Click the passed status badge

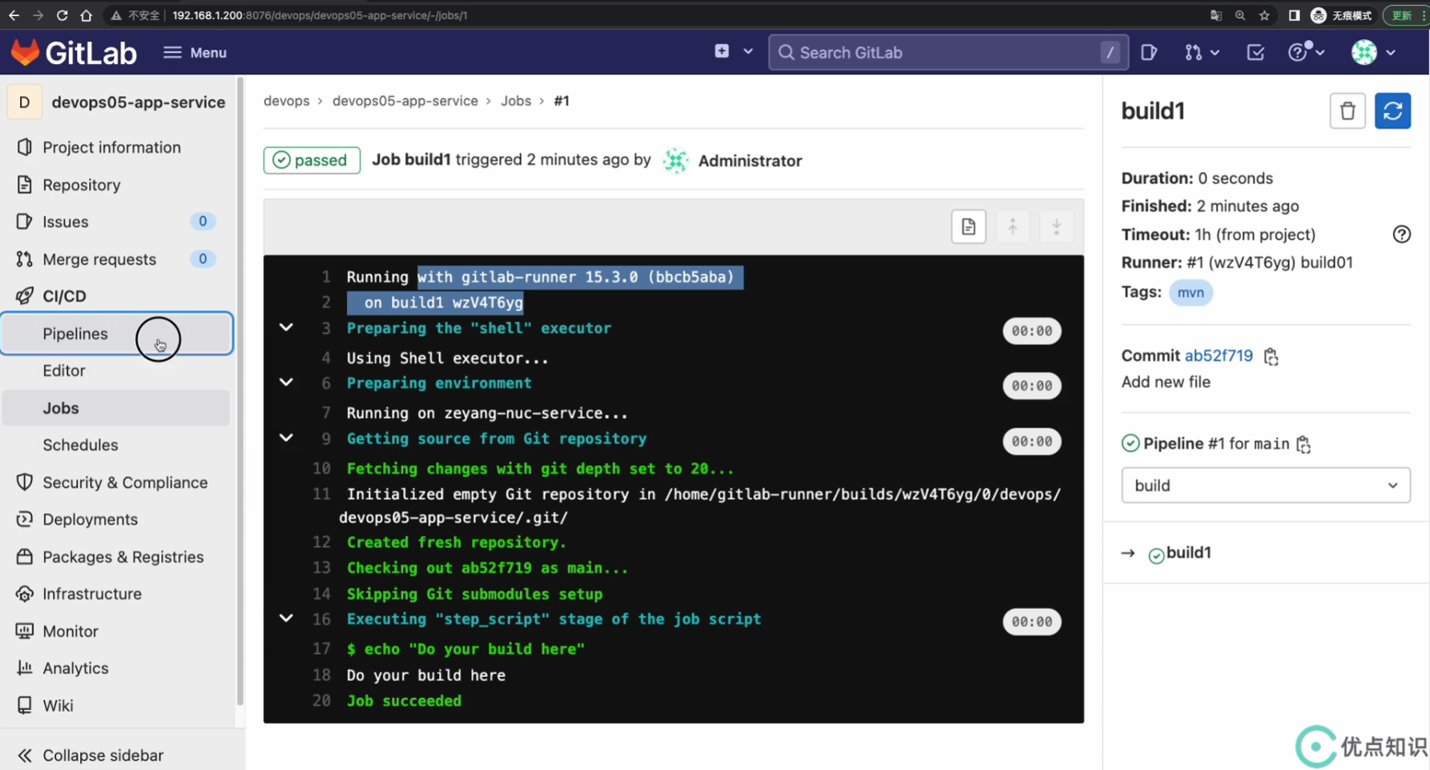coord(312,160)
